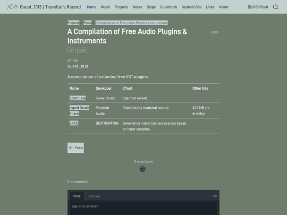Open the Liquid Death Snare link
This screenshot has width=287, height=215.
coord(79,110)
